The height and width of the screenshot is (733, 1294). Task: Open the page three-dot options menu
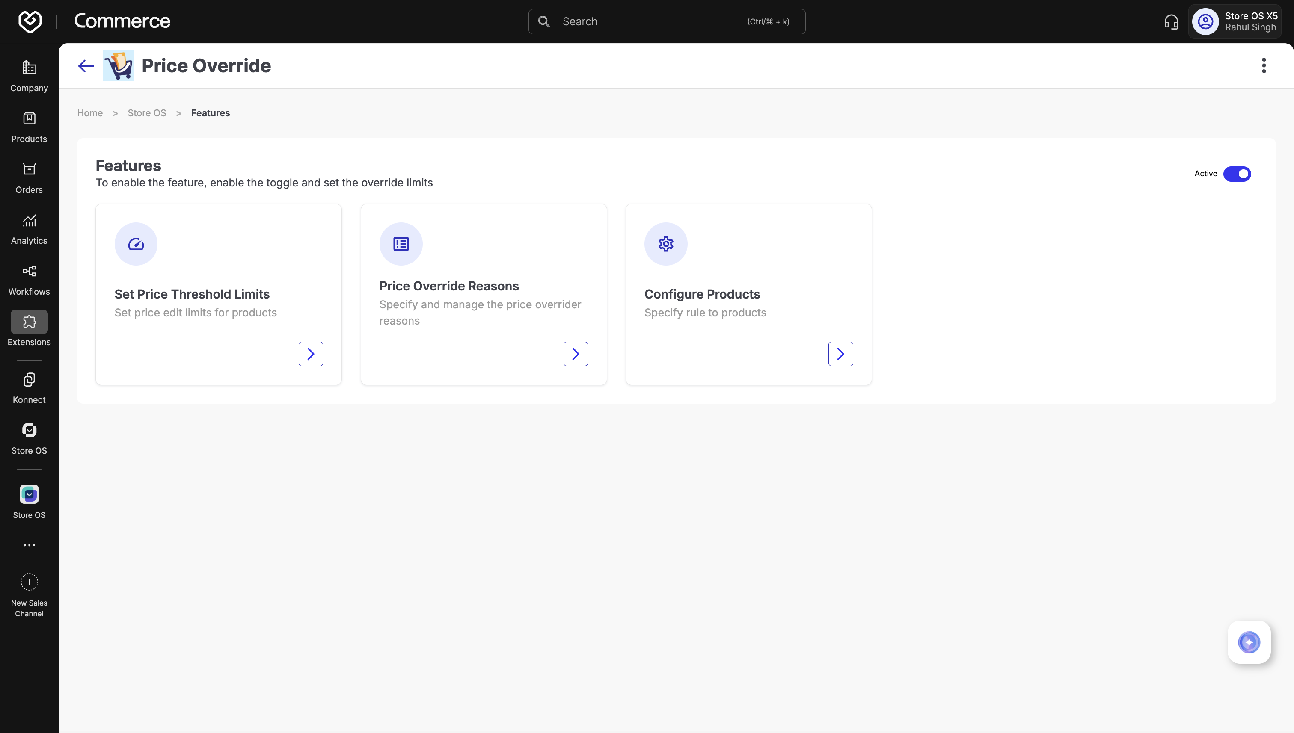[1264, 65]
